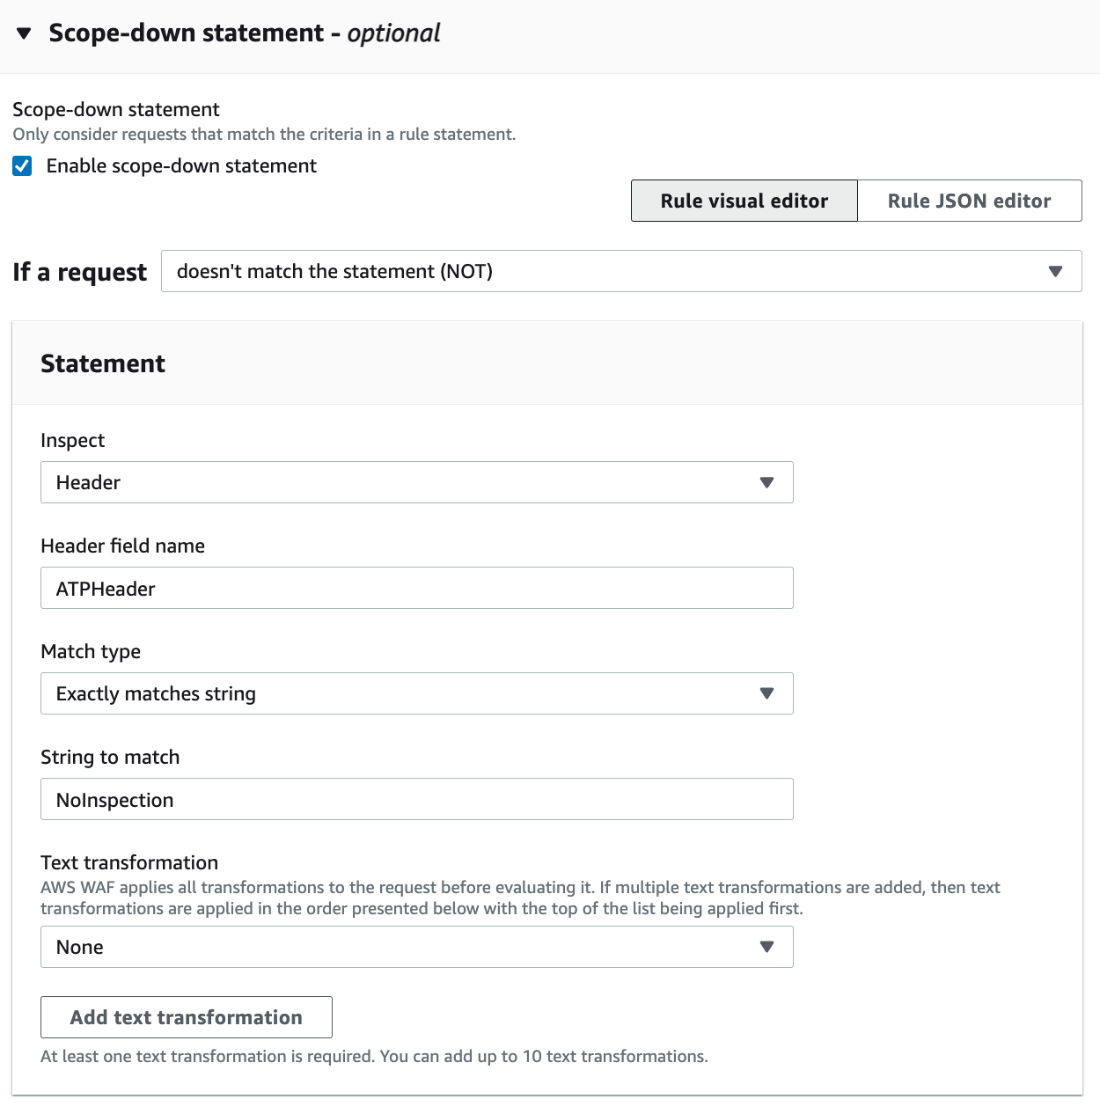Switch to Rule visual editor tab
The image size is (1100, 1114).
point(744,201)
